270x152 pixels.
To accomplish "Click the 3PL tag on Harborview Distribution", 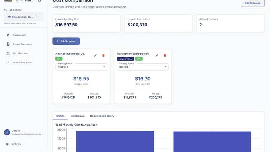I will click(139, 59).
